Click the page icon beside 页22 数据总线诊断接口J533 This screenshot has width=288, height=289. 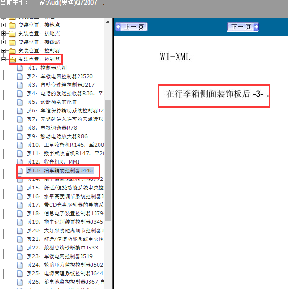point(20,248)
